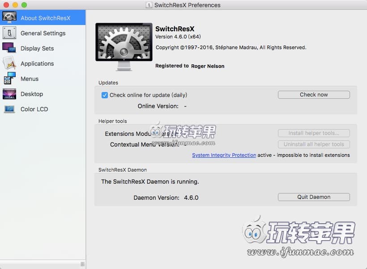The image size is (367, 269).
Task: Click the Daemon Version 4.6.0 value
Action: pos(191,198)
